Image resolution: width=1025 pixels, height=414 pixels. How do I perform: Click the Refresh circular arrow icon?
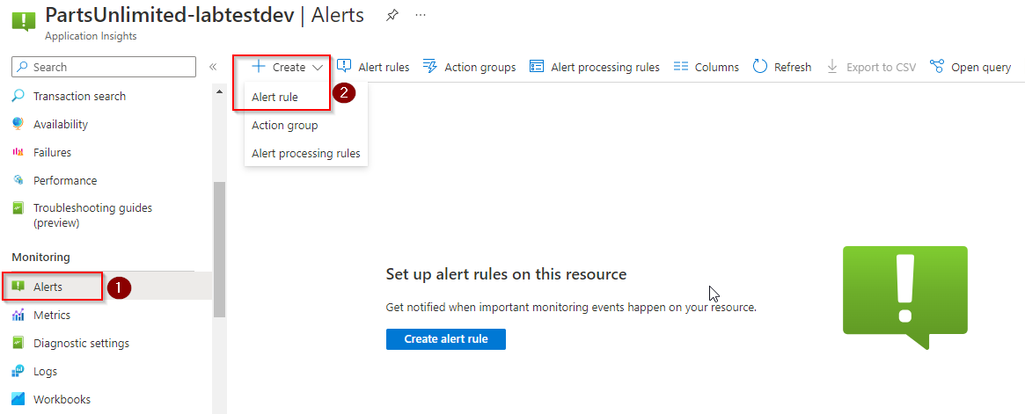pyautogui.click(x=759, y=67)
